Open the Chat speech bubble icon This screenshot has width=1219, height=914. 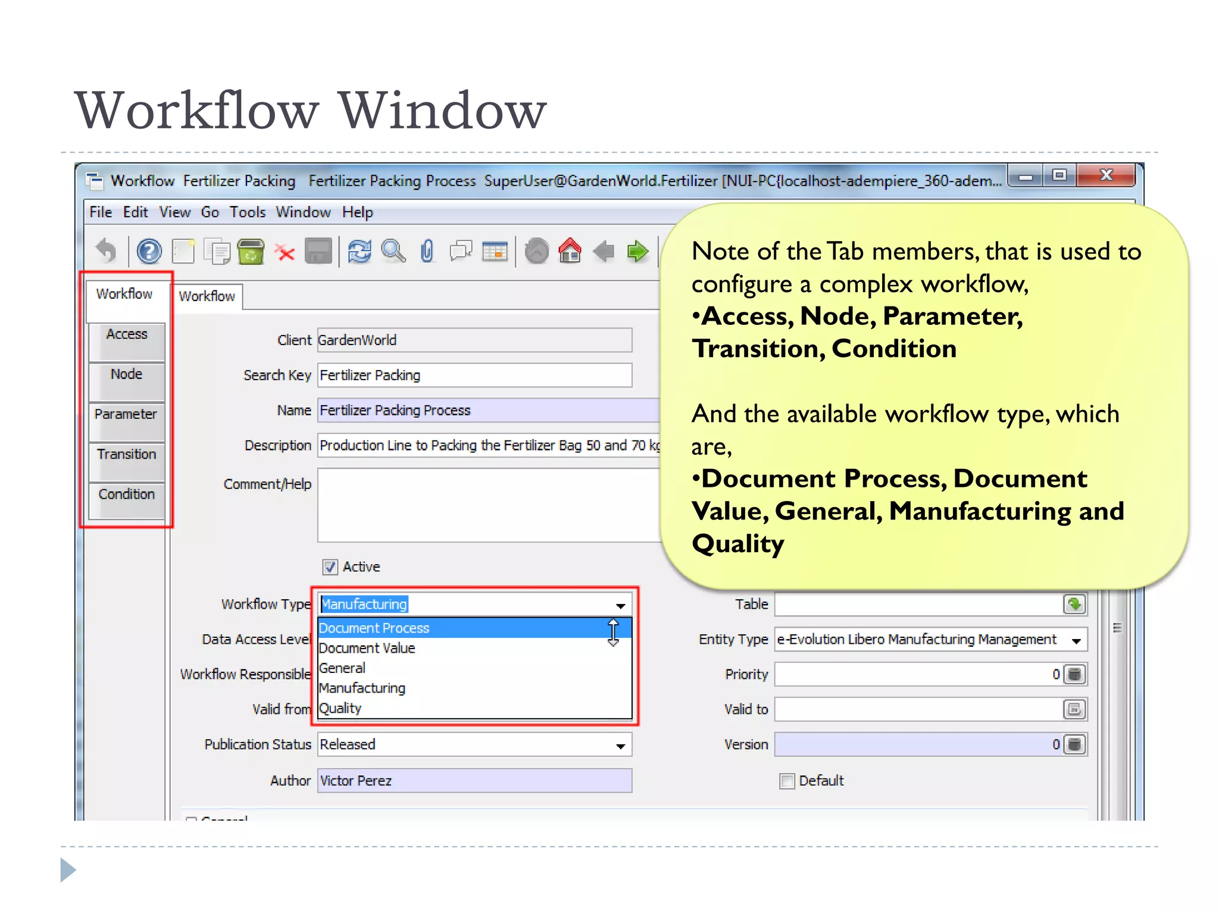(x=461, y=251)
